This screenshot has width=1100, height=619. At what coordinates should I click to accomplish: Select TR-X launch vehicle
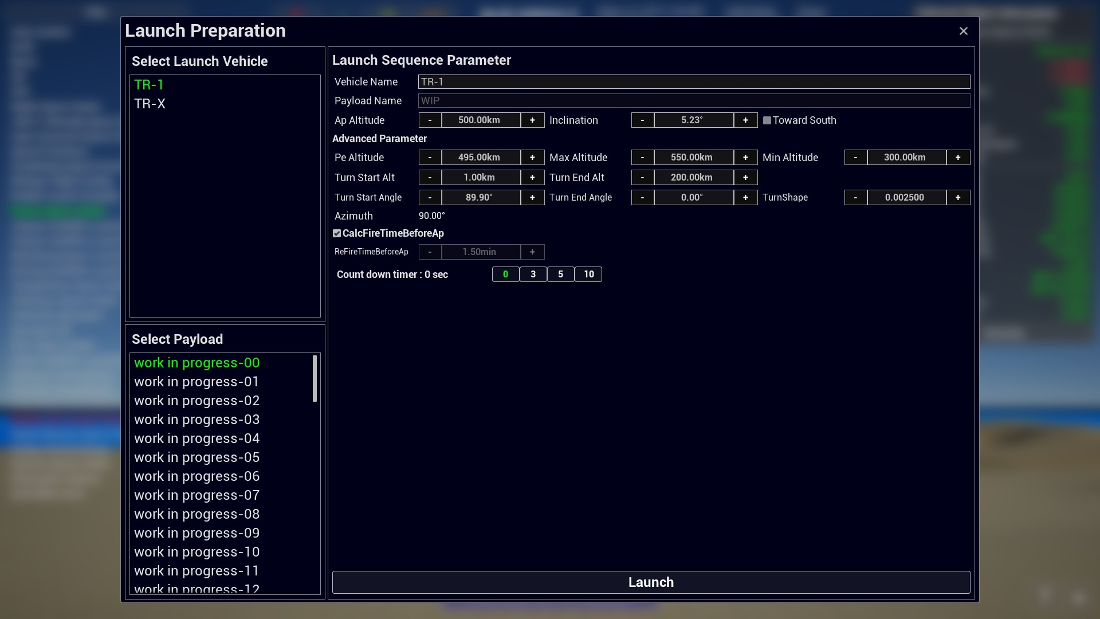pyautogui.click(x=150, y=104)
